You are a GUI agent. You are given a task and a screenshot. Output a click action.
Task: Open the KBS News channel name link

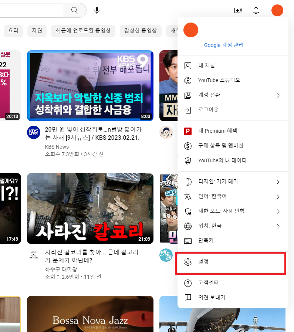click(x=57, y=147)
